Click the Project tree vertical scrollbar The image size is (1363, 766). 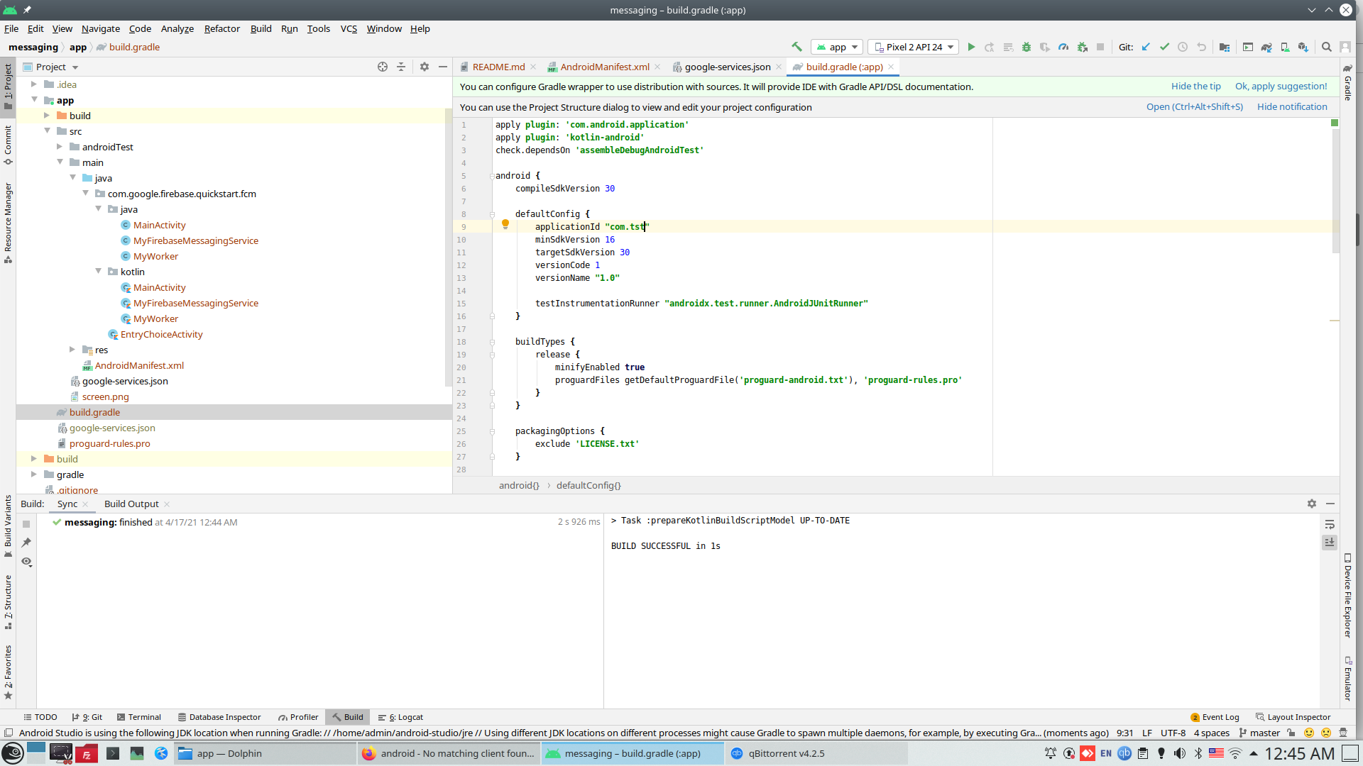(448, 248)
